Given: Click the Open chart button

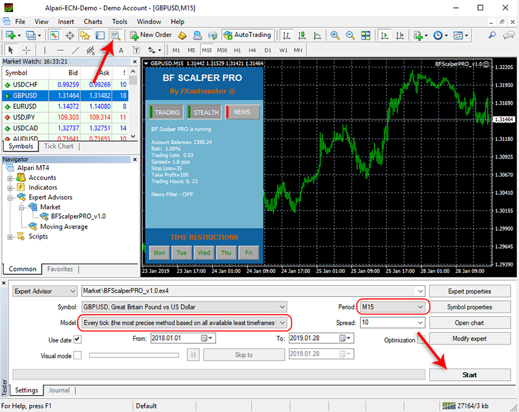Looking at the screenshot, I should [x=470, y=323].
